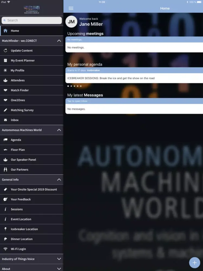Select the third agenda page dot

click(x=74, y=86)
